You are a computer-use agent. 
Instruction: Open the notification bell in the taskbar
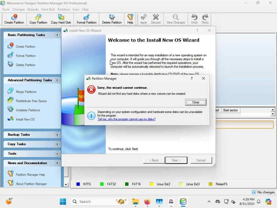click(259, 201)
